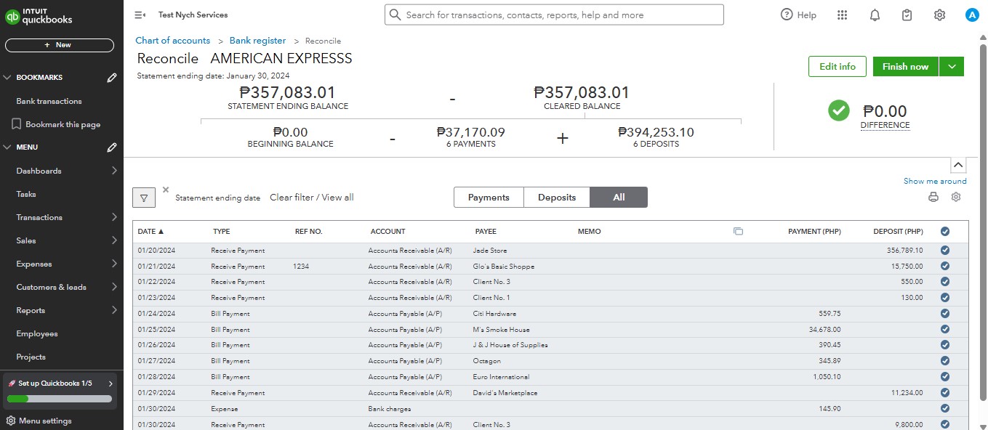988x430 pixels.
Task: Click Edit info button
Action: point(838,66)
